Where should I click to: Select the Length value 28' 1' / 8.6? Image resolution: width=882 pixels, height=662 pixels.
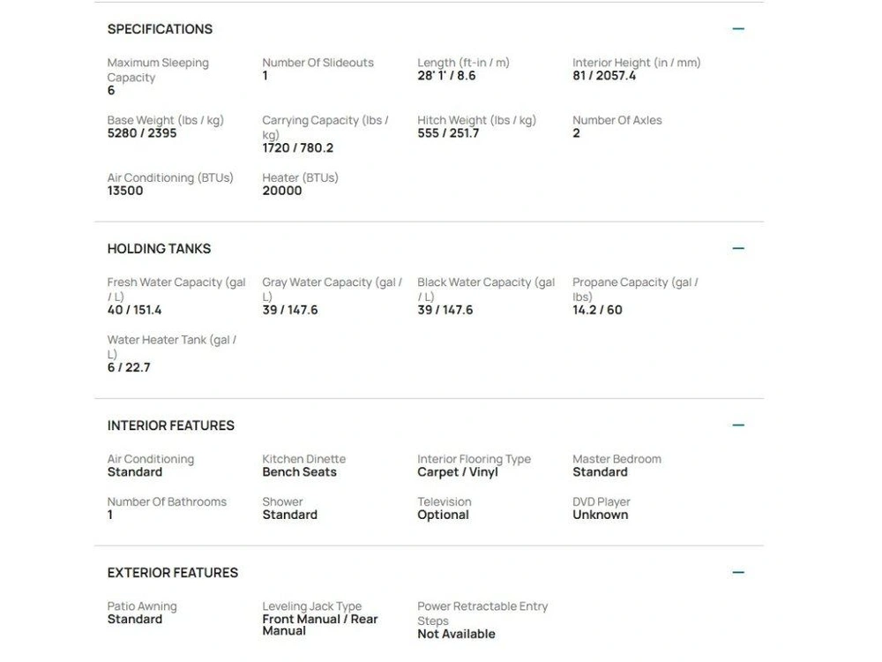[x=446, y=76]
